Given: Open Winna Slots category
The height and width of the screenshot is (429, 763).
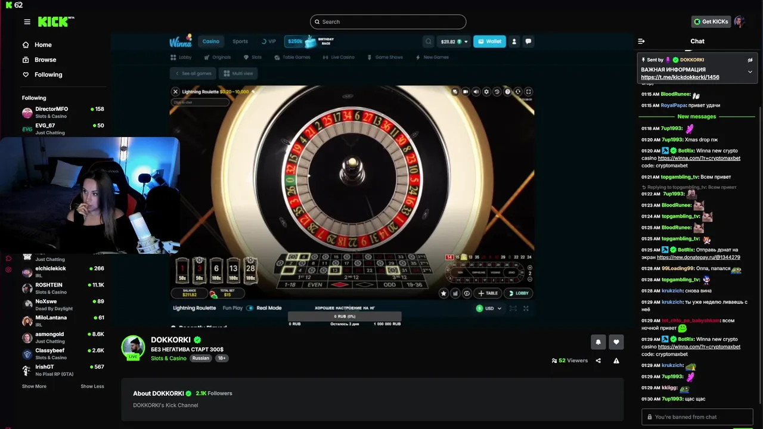Looking at the screenshot, I should [253, 57].
